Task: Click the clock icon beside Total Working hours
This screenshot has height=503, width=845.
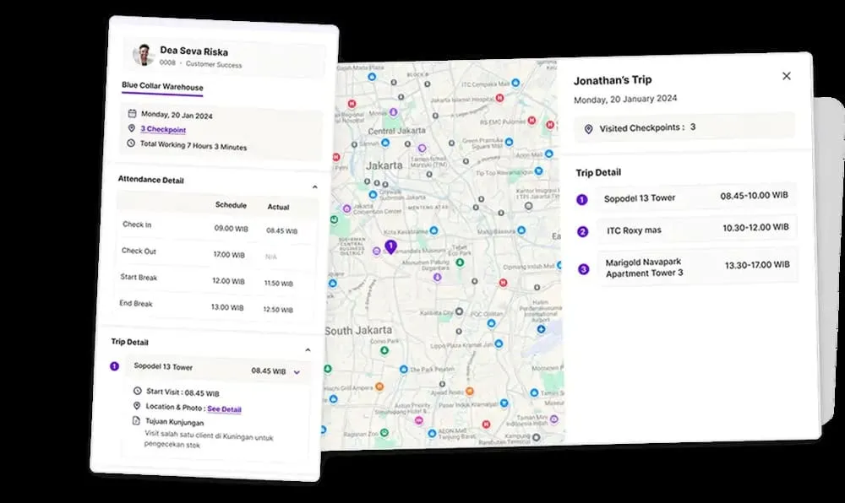Action: [x=132, y=144]
